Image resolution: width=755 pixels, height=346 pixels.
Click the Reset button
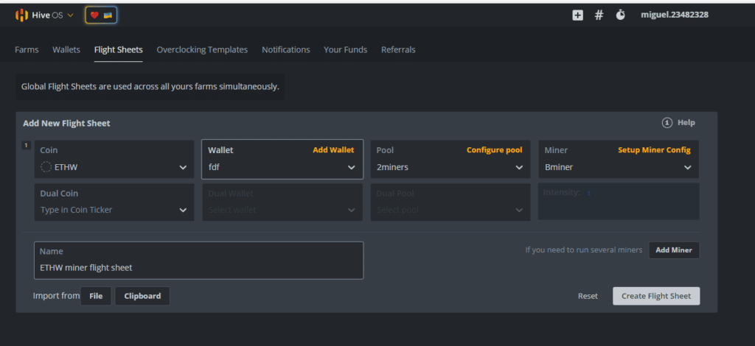point(588,296)
